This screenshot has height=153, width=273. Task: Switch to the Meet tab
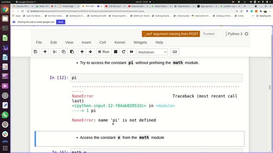tap(46, 6)
